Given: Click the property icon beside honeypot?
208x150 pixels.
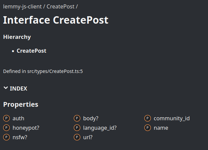Looking at the screenshot, I should (6, 128).
